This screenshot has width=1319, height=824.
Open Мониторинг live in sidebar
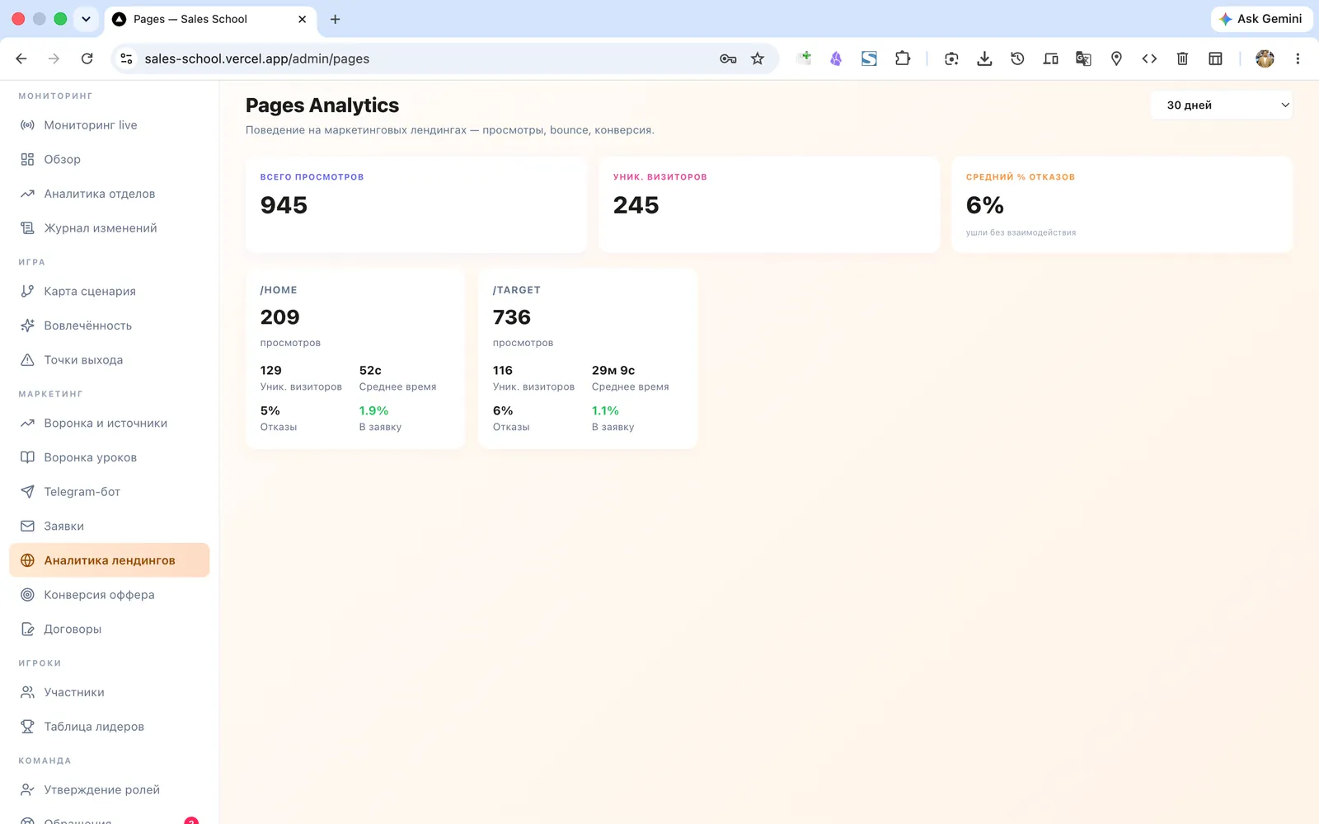coord(110,125)
